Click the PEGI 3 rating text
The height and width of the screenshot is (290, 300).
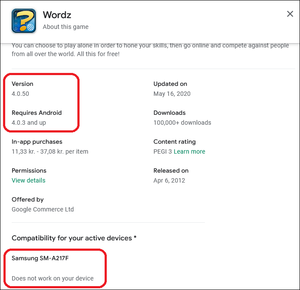(x=163, y=151)
